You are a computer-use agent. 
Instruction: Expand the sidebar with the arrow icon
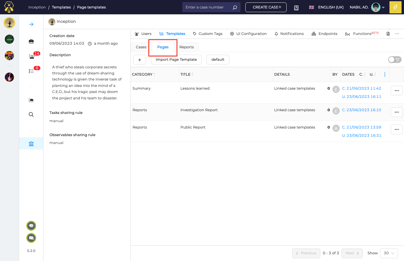(x=31, y=24)
